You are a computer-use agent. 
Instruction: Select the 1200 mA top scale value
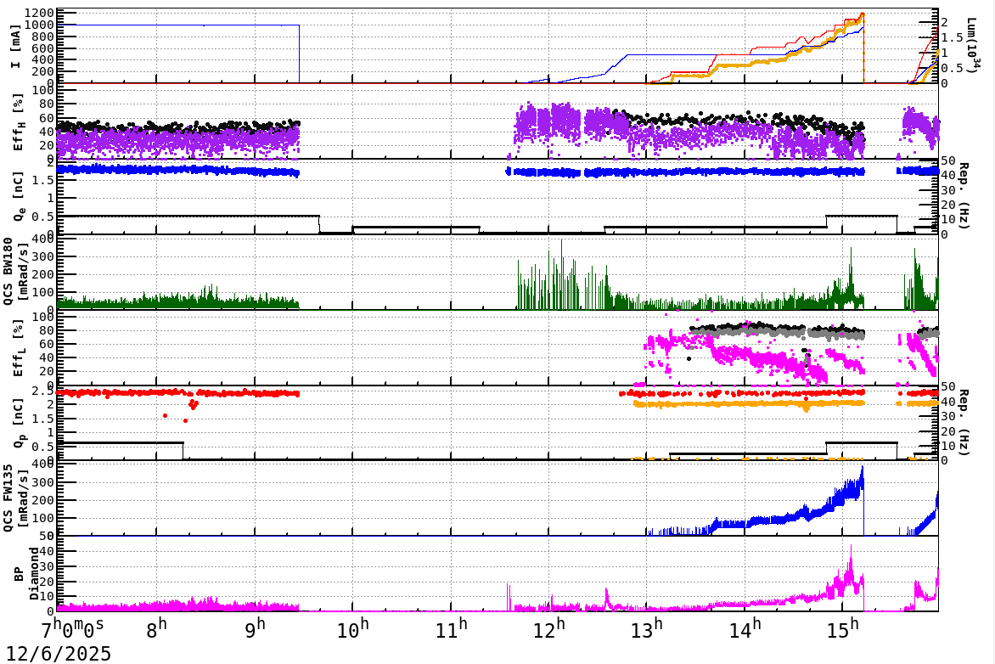point(37,13)
